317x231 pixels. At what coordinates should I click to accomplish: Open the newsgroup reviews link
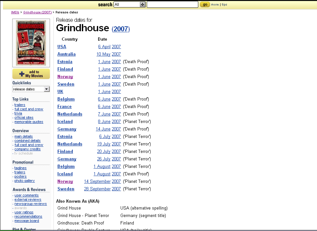tap(31, 204)
